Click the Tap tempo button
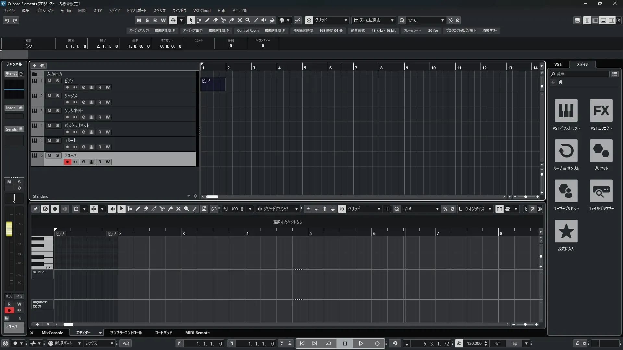 click(514, 343)
